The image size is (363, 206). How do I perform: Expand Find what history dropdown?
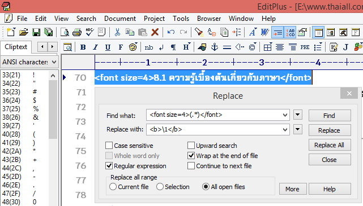[285, 115]
